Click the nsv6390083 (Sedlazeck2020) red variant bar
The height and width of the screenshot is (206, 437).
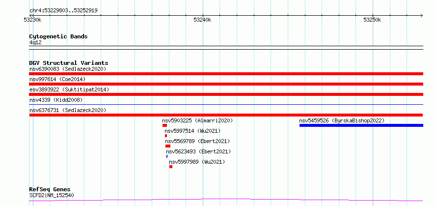click(x=226, y=74)
